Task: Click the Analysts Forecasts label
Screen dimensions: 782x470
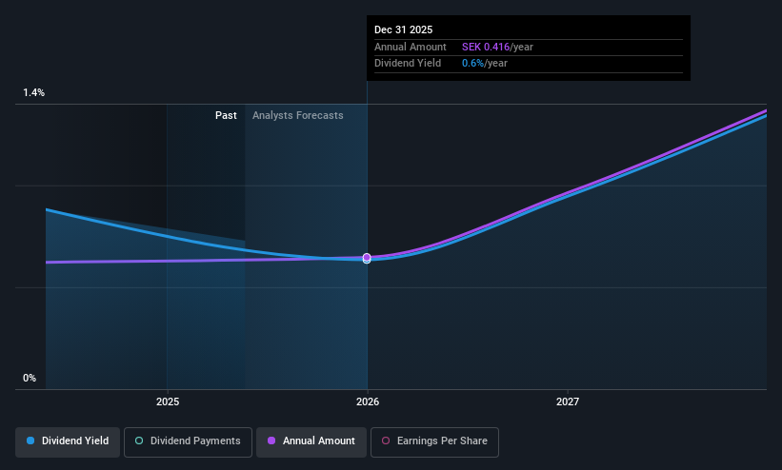Action: click(x=298, y=115)
